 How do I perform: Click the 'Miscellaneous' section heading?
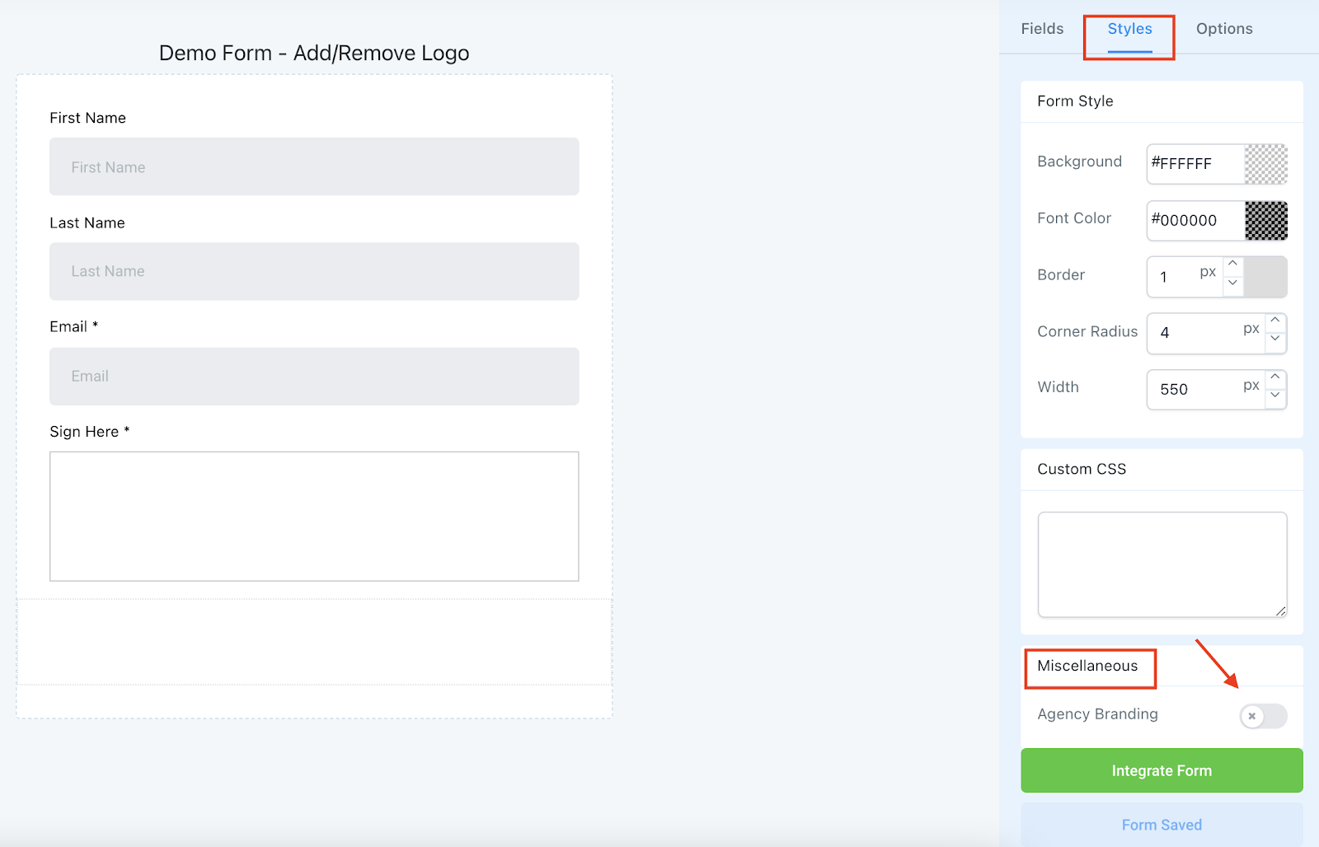(x=1087, y=666)
